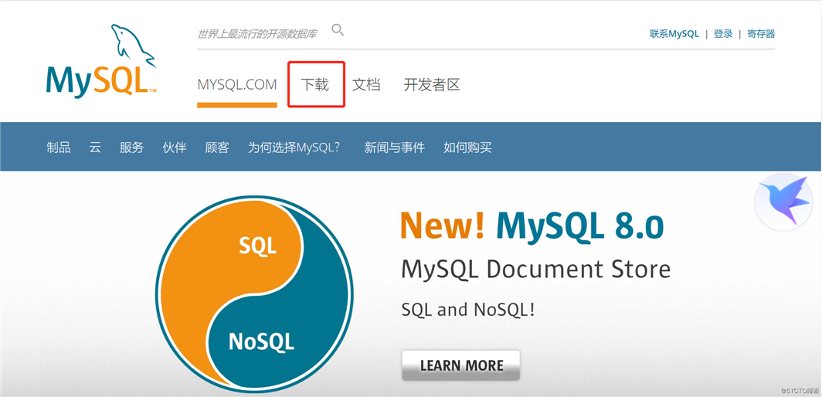The width and height of the screenshot is (822, 397).
Task: Click the 寄存器 link
Action: click(761, 34)
